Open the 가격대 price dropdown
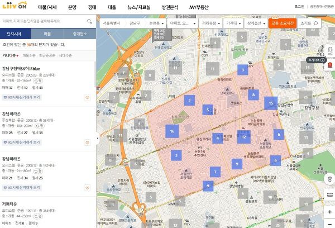 tap(233, 23)
